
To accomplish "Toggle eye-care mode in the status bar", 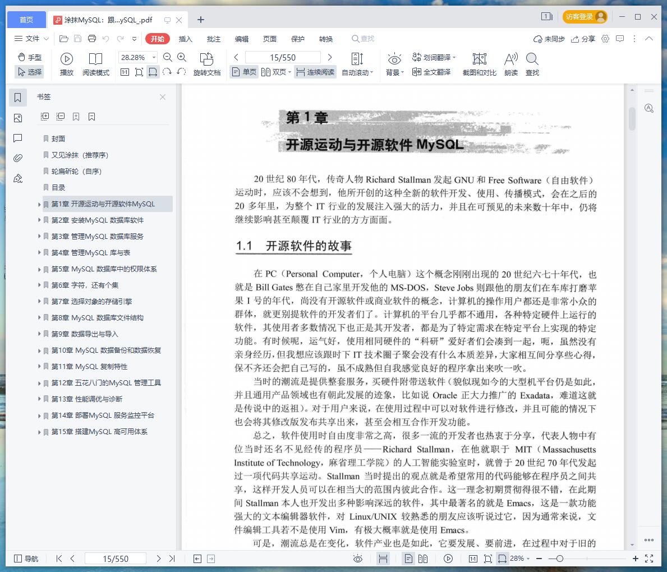I will (358, 559).
